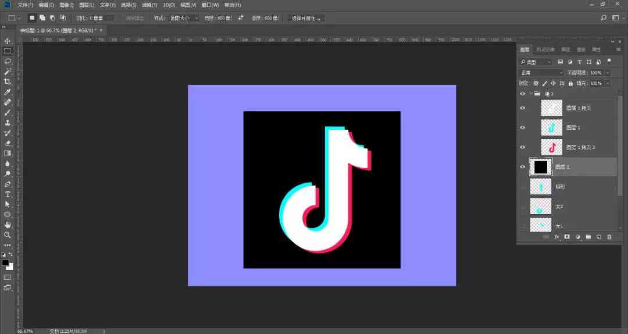The image size is (628, 334).
Task: Show the hidden 矩形 layer
Action: [x=522, y=187]
